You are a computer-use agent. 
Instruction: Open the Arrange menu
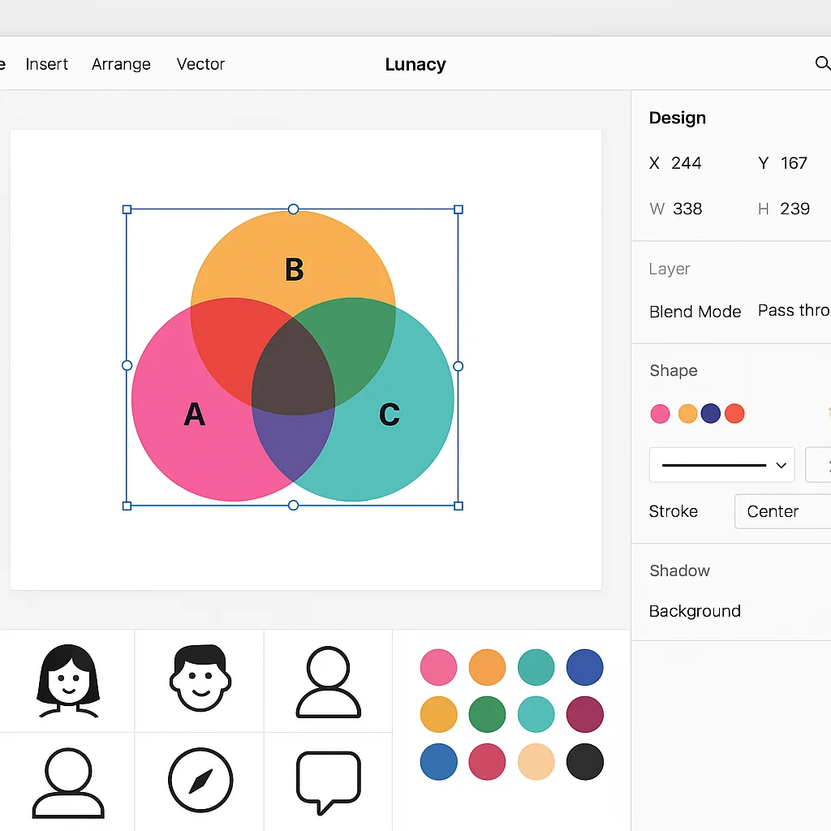click(x=121, y=64)
